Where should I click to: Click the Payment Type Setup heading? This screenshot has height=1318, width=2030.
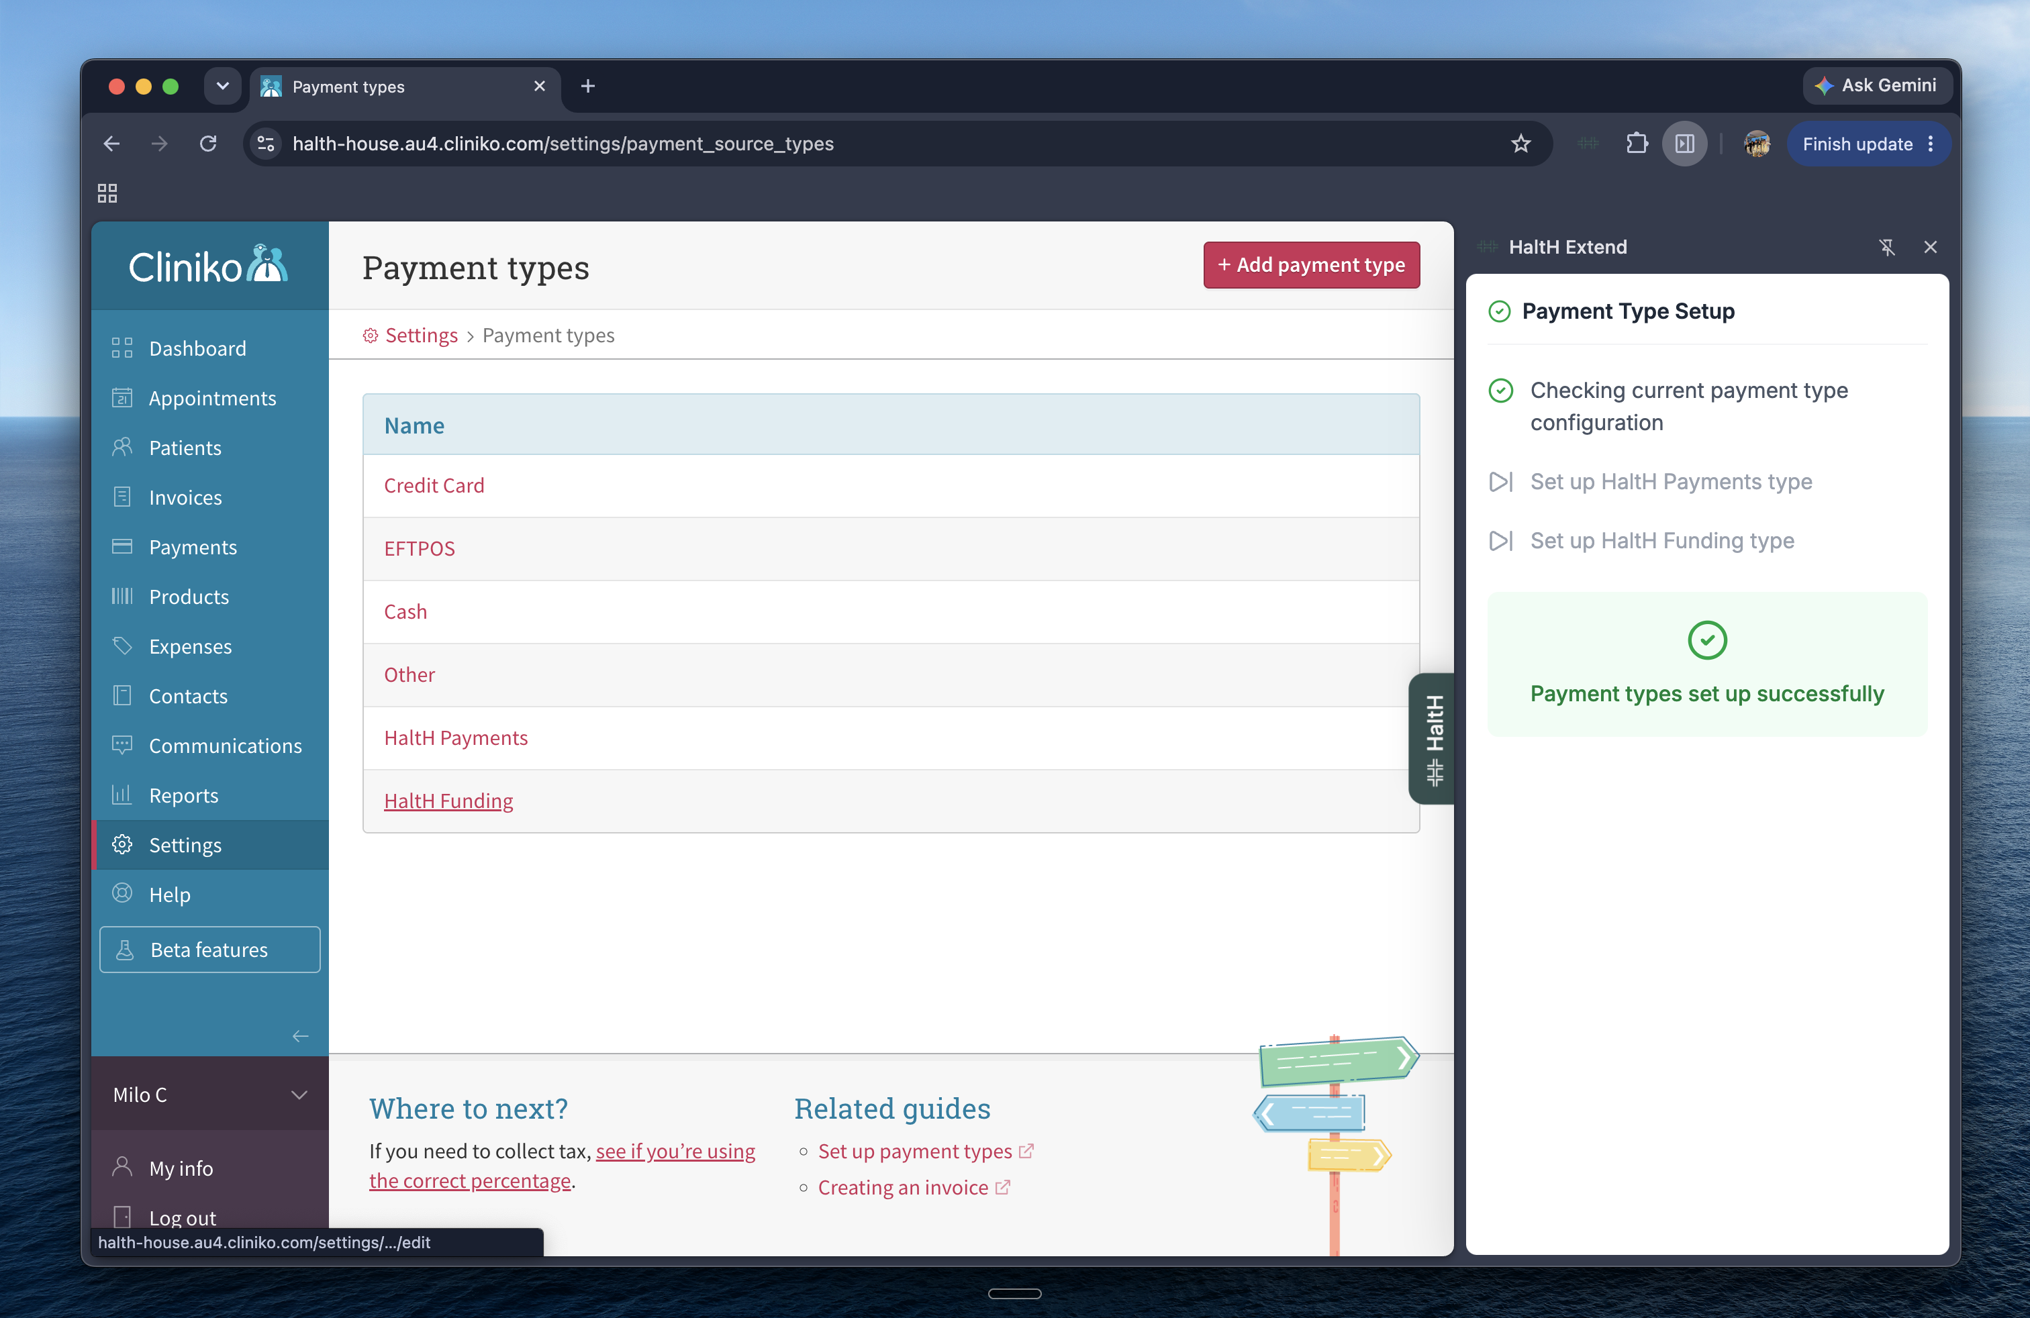click(x=1627, y=311)
